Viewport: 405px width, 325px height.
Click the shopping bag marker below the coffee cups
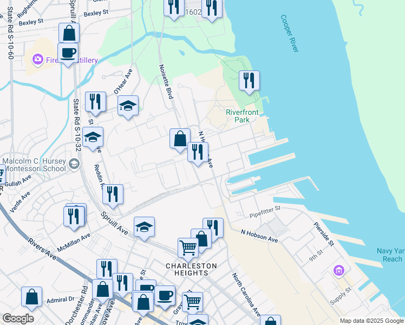click(x=143, y=303)
